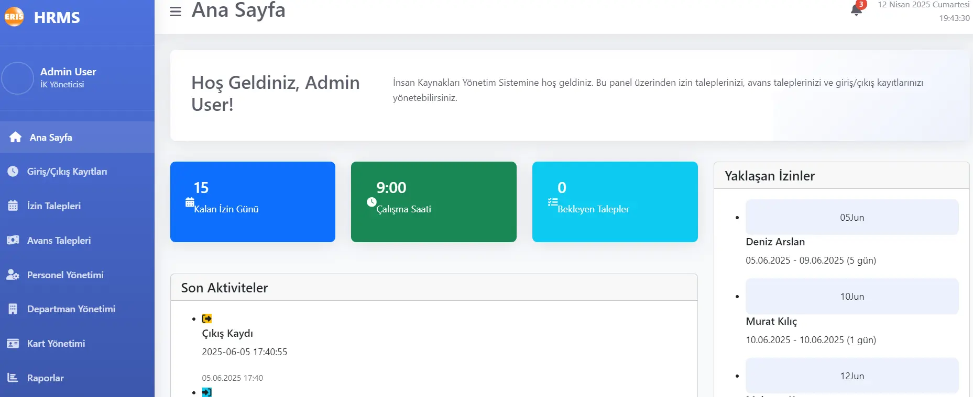Click the Admin User profile avatar
Viewport: 973px width, 397px height.
coord(17,77)
